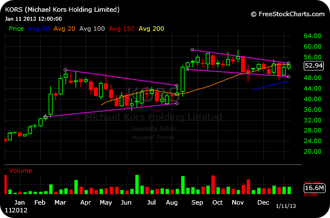Click the Oct month label on time axis
Screen dimensions: 330x218
218,202
